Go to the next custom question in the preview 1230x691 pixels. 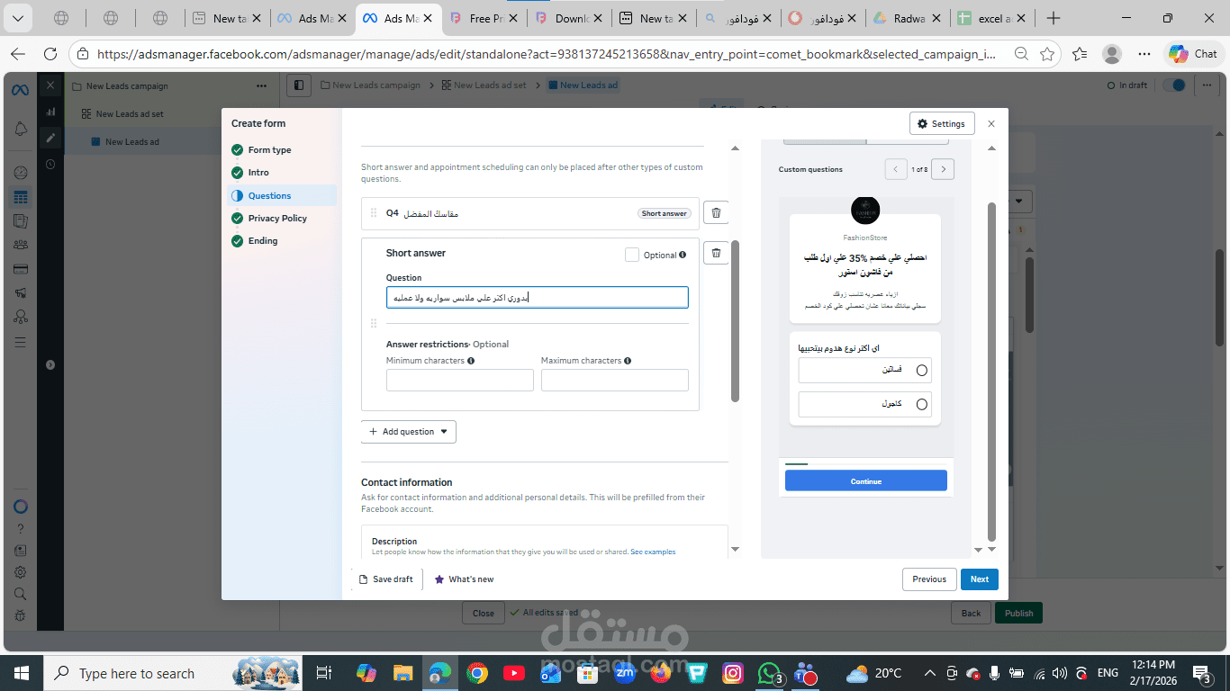943,169
